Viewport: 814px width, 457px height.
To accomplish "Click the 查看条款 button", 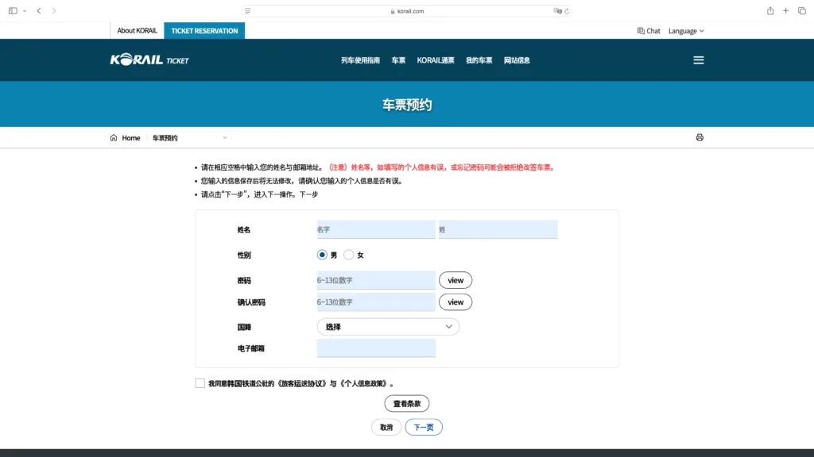I will tap(406, 403).
